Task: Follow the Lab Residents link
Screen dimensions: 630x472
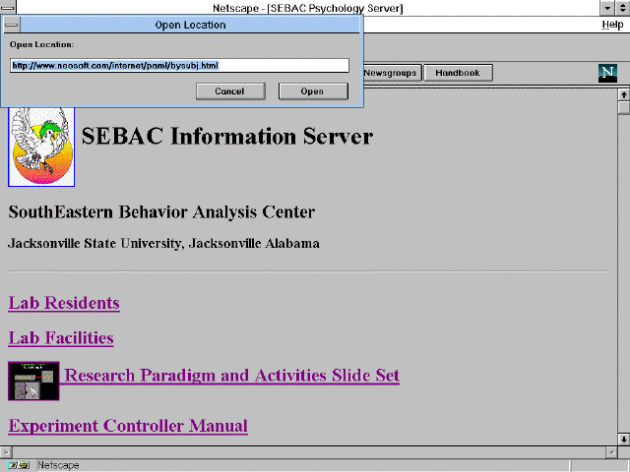Action: tap(64, 303)
